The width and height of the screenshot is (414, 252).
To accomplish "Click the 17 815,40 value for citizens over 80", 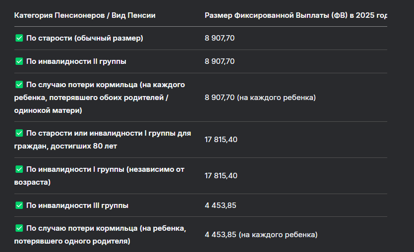I will (x=221, y=140).
